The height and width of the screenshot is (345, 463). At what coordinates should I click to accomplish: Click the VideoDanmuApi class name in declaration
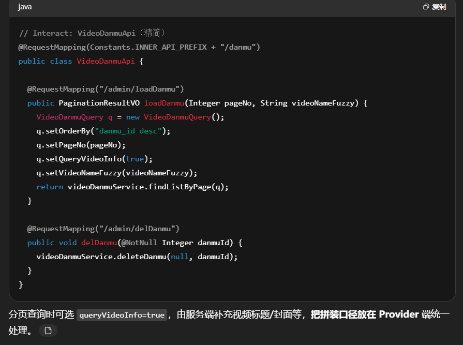coord(106,61)
